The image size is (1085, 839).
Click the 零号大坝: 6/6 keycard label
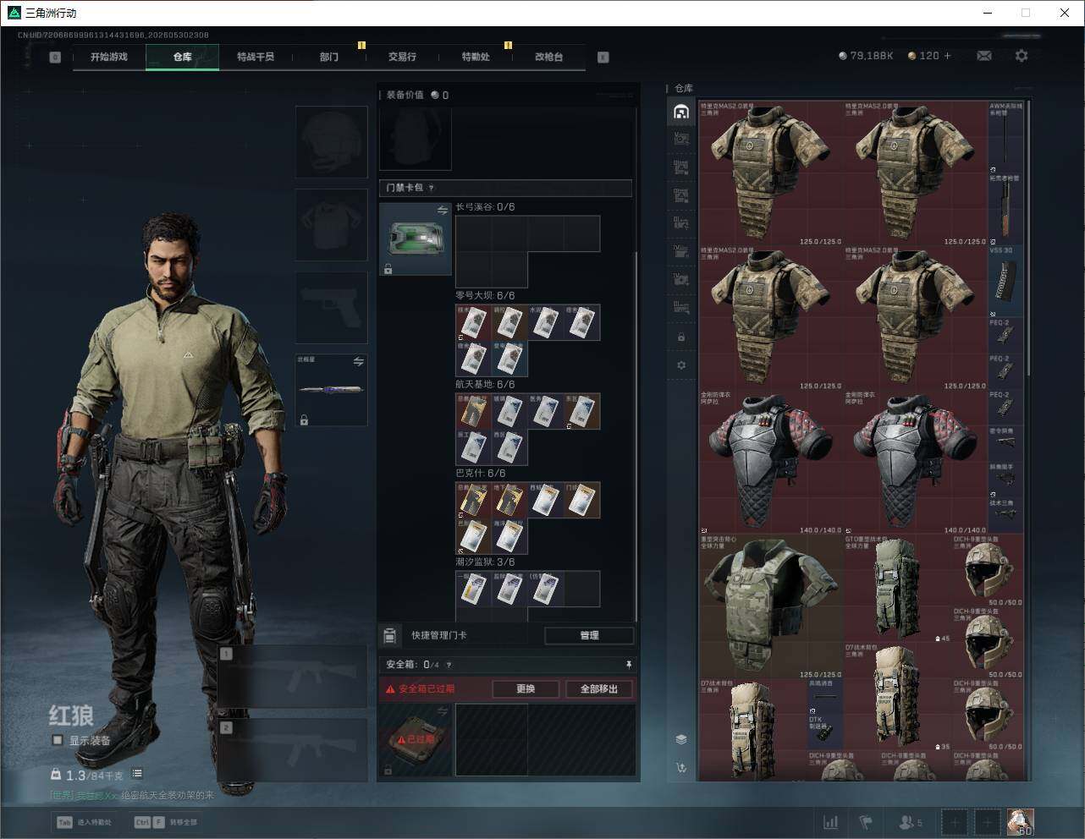(485, 296)
